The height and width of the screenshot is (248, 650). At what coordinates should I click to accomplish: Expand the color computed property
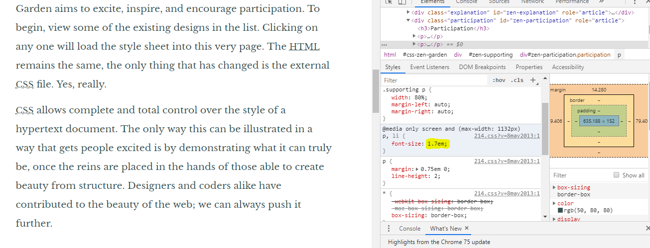coord(555,203)
